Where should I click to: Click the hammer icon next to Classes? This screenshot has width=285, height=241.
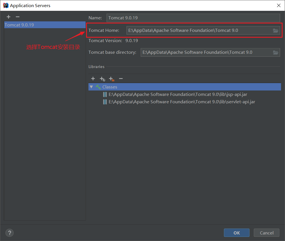pyautogui.click(x=98, y=87)
